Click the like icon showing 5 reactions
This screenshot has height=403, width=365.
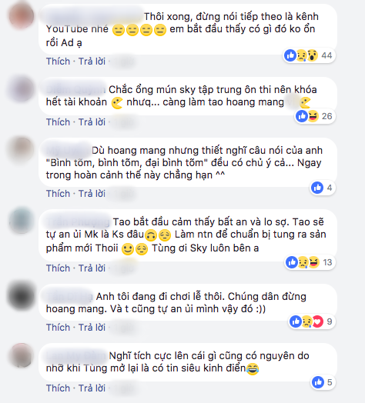(318, 382)
